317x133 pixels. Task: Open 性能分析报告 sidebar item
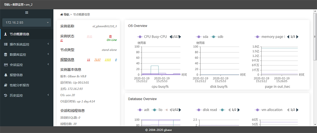tap(27, 85)
